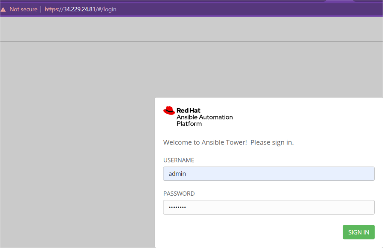Click the "admin" text in username field
Image resolution: width=383 pixels, height=248 pixels.
pyautogui.click(x=177, y=174)
